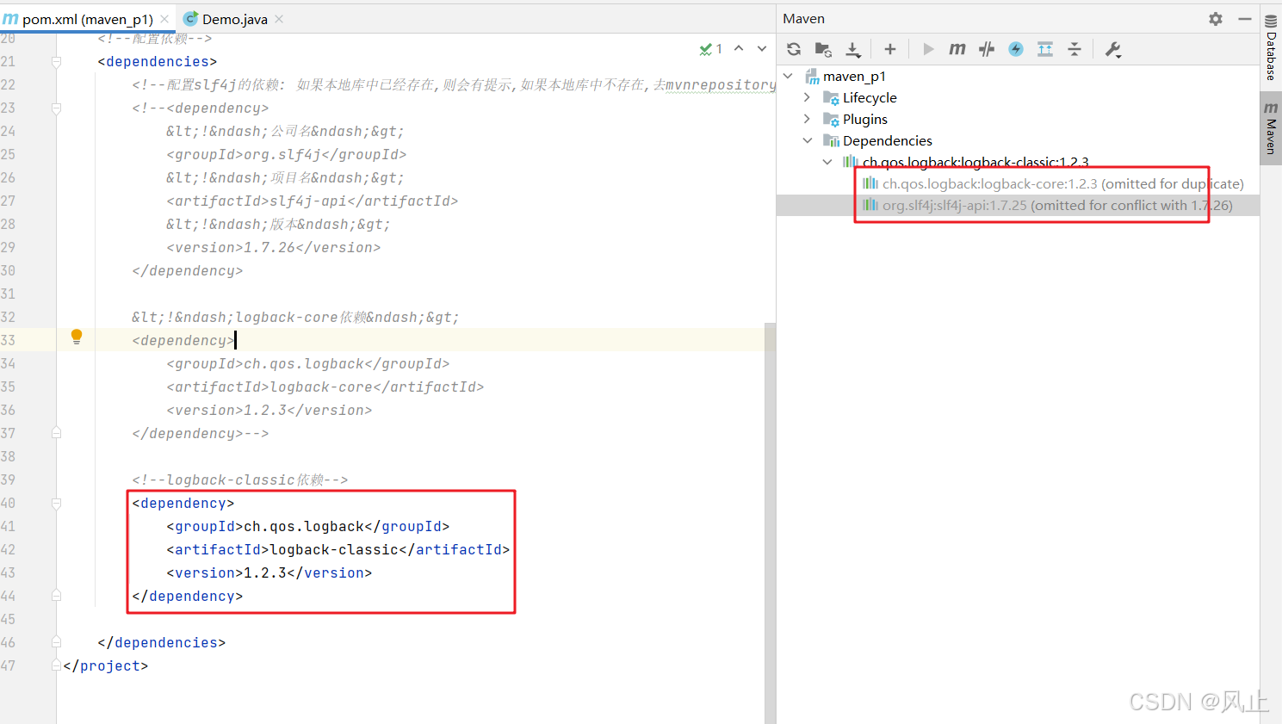Viewport: 1282px width, 724px height.
Task: Click Generate Sources and Update Folders icon
Action: tap(823, 49)
